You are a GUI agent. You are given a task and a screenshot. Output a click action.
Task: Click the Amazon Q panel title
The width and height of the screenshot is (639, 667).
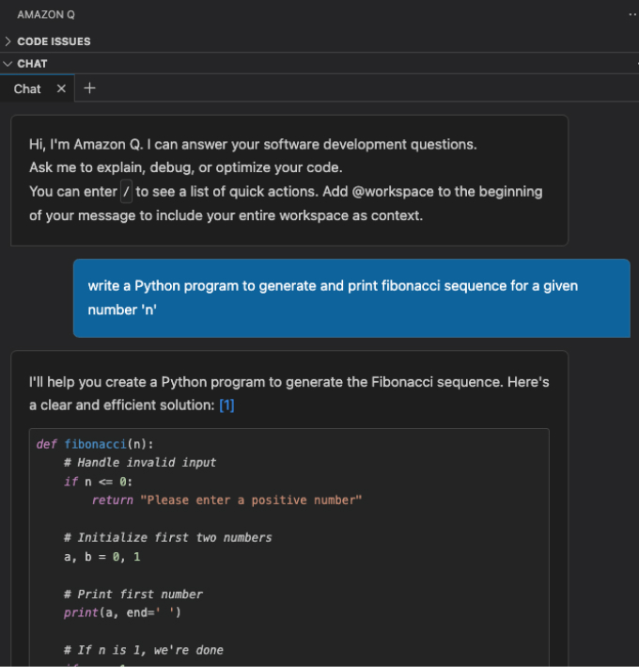point(46,14)
